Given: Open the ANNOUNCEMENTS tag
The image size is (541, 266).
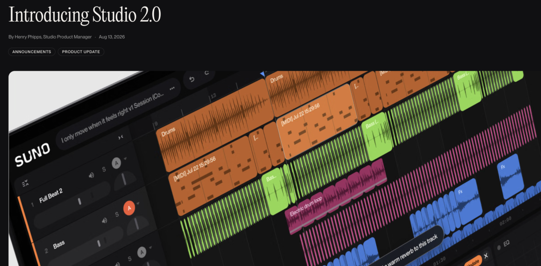Looking at the screenshot, I should point(32,52).
